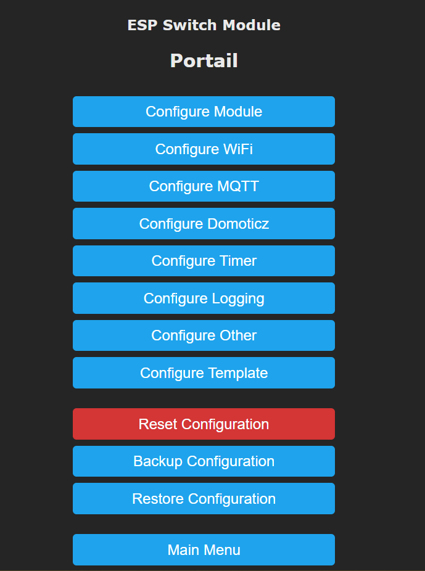The width and height of the screenshot is (425, 571).
Task: Select the Configure Domoticz button
Action: point(204,224)
